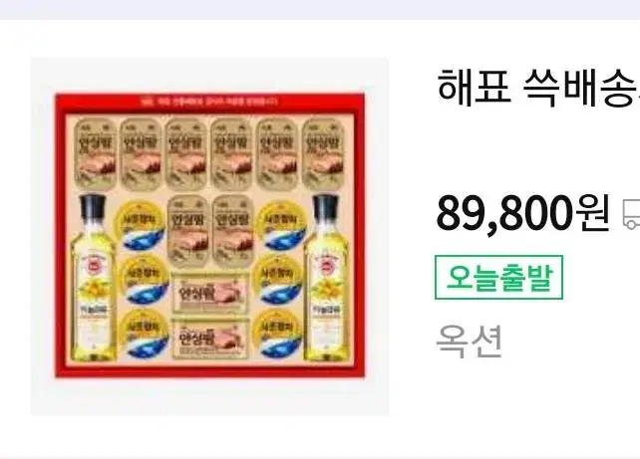Open the 옥션 seller link
The image size is (640, 459).
point(469,342)
